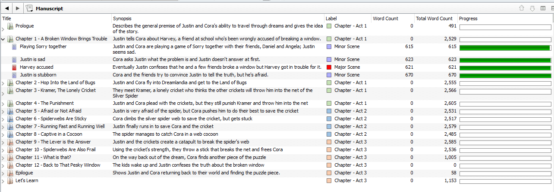The width and height of the screenshot is (554, 192).
Task: Click the 'Chapter - Act 3' label for Epilogue
Action: 350,173
